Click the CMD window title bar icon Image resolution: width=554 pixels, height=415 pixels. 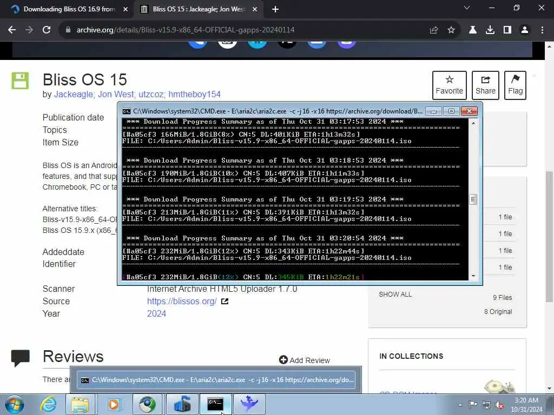tap(127, 111)
